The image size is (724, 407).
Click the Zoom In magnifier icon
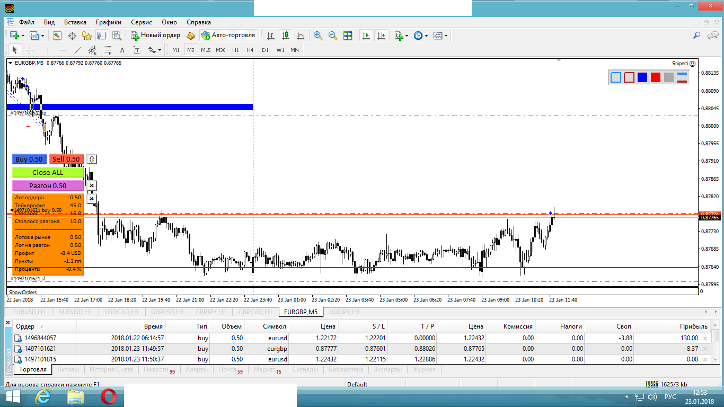click(x=318, y=36)
